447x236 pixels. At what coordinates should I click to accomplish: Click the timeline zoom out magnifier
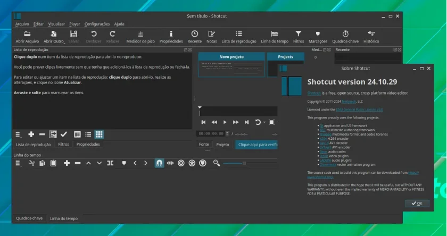217,163
